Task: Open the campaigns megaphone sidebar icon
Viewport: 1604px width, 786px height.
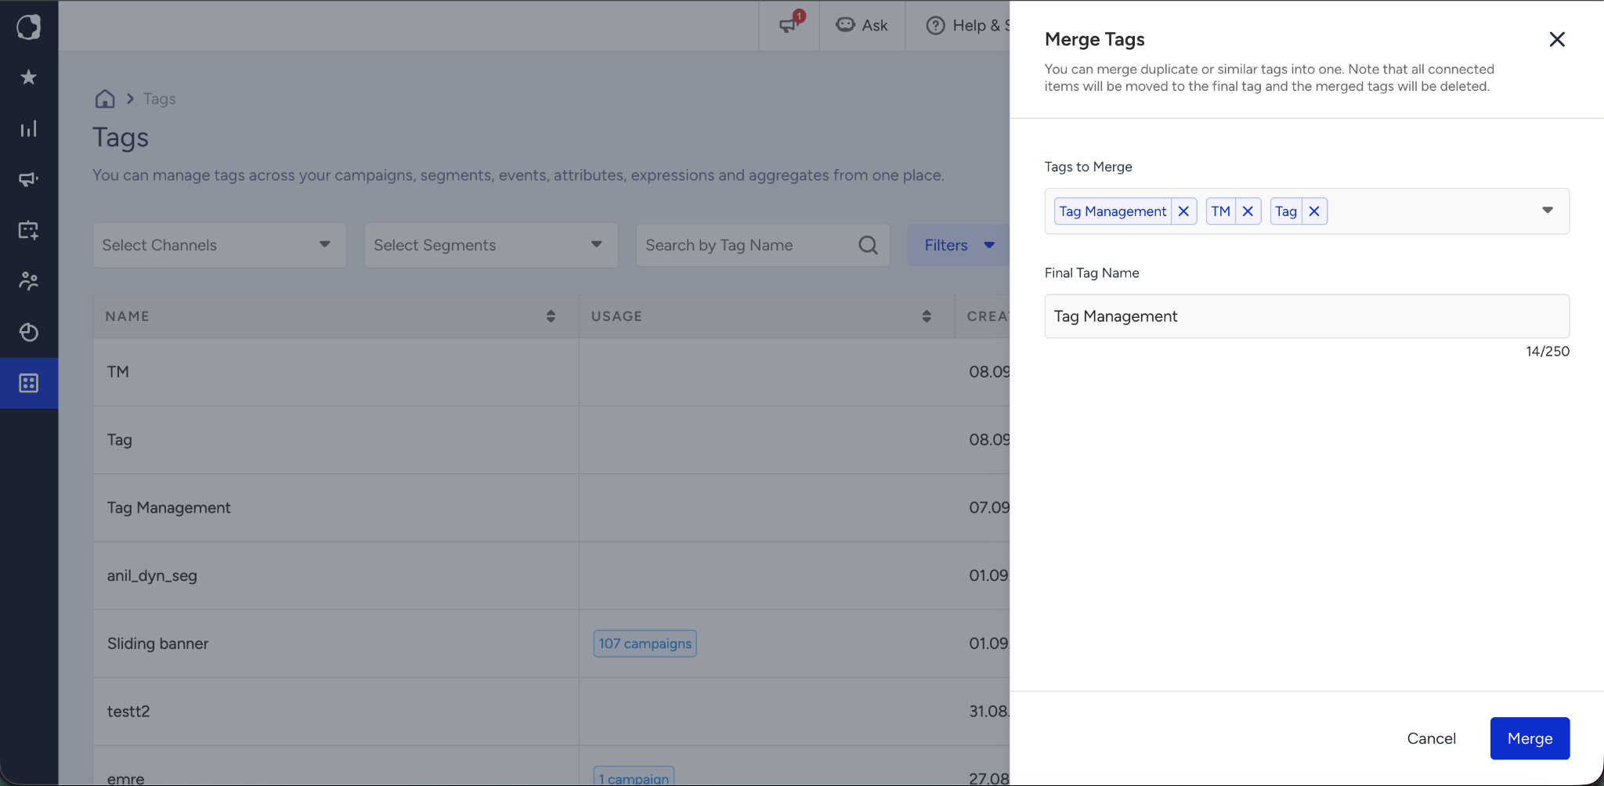Action: pyautogui.click(x=29, y=179)
